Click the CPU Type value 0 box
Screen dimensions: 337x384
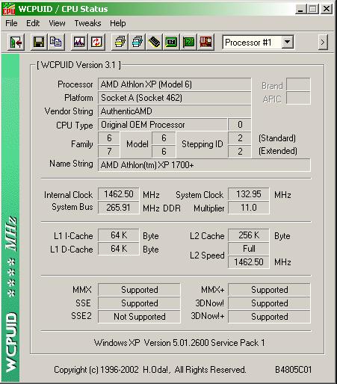point(240,125)
